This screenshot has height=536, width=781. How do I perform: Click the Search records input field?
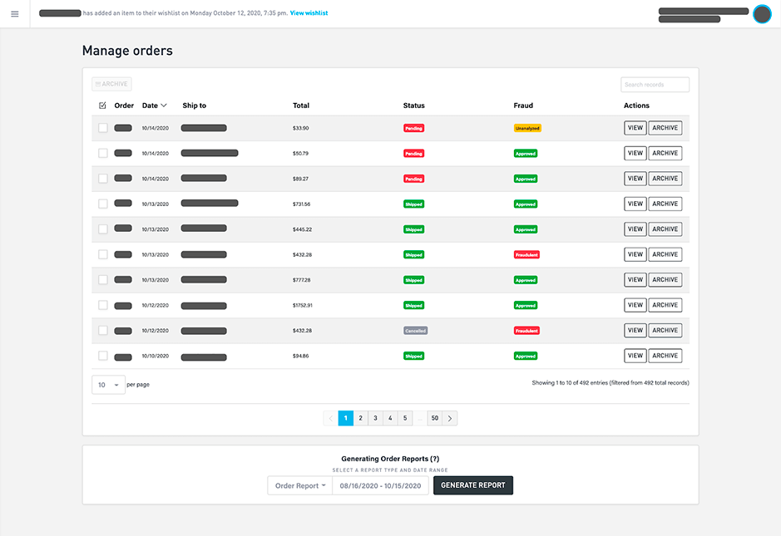pyautogui.click(x=654, y=84)
